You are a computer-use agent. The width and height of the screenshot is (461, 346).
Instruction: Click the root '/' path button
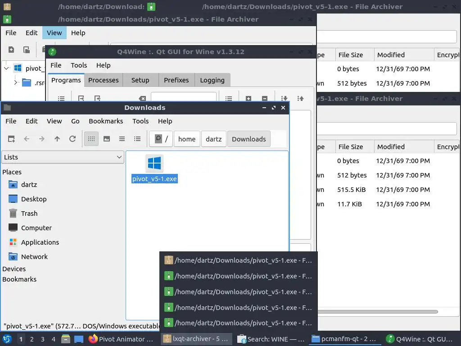(161, 139)
